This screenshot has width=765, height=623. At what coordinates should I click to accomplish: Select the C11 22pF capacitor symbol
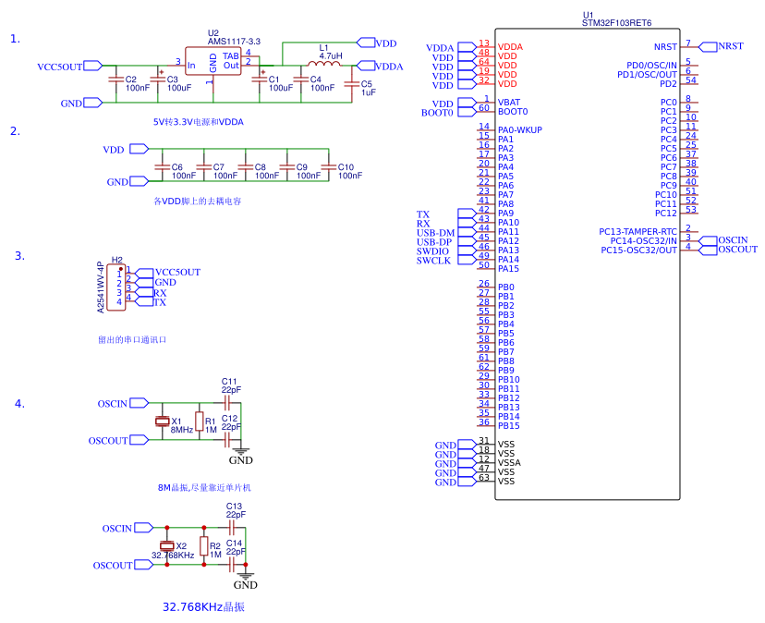pyautogui.click(x=227, y=403)
